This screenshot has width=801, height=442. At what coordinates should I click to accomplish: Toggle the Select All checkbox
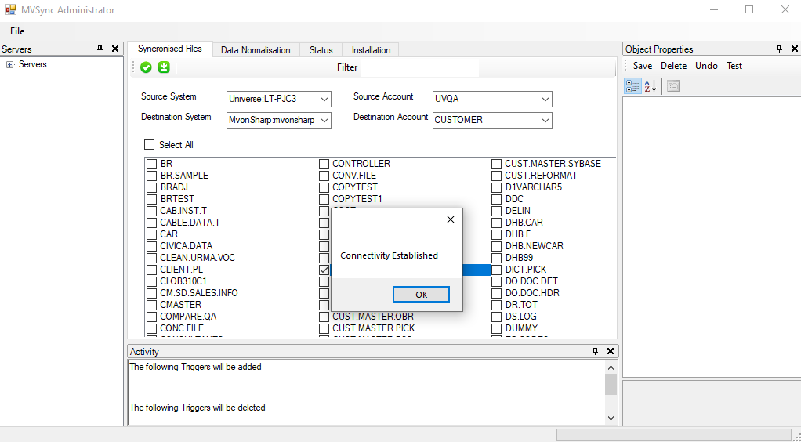(x=149, y=145)
